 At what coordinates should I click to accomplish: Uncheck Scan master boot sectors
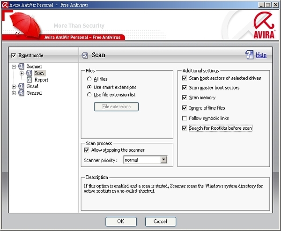coord(185,88)
